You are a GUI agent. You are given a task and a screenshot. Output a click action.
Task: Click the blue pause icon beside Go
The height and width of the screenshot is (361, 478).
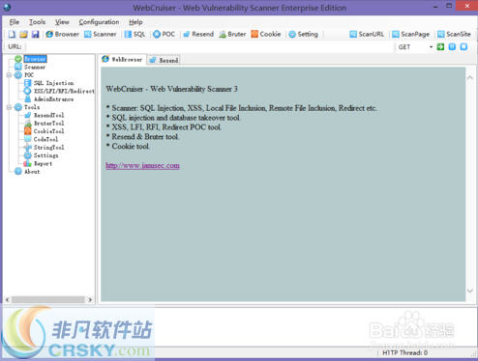tap(452, 47)
